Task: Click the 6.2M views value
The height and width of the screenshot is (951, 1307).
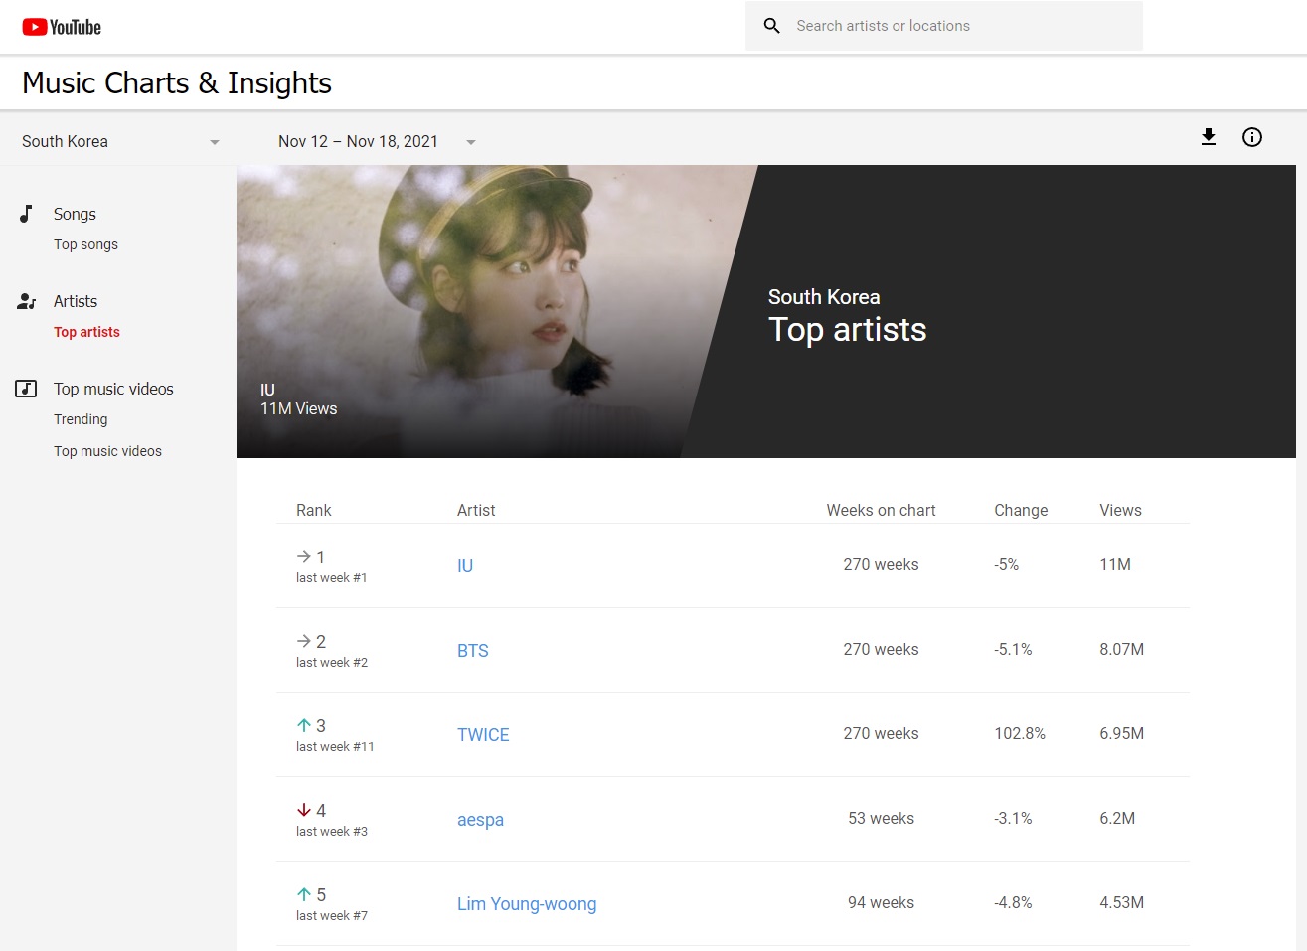Action: (x=1117, y=818)
